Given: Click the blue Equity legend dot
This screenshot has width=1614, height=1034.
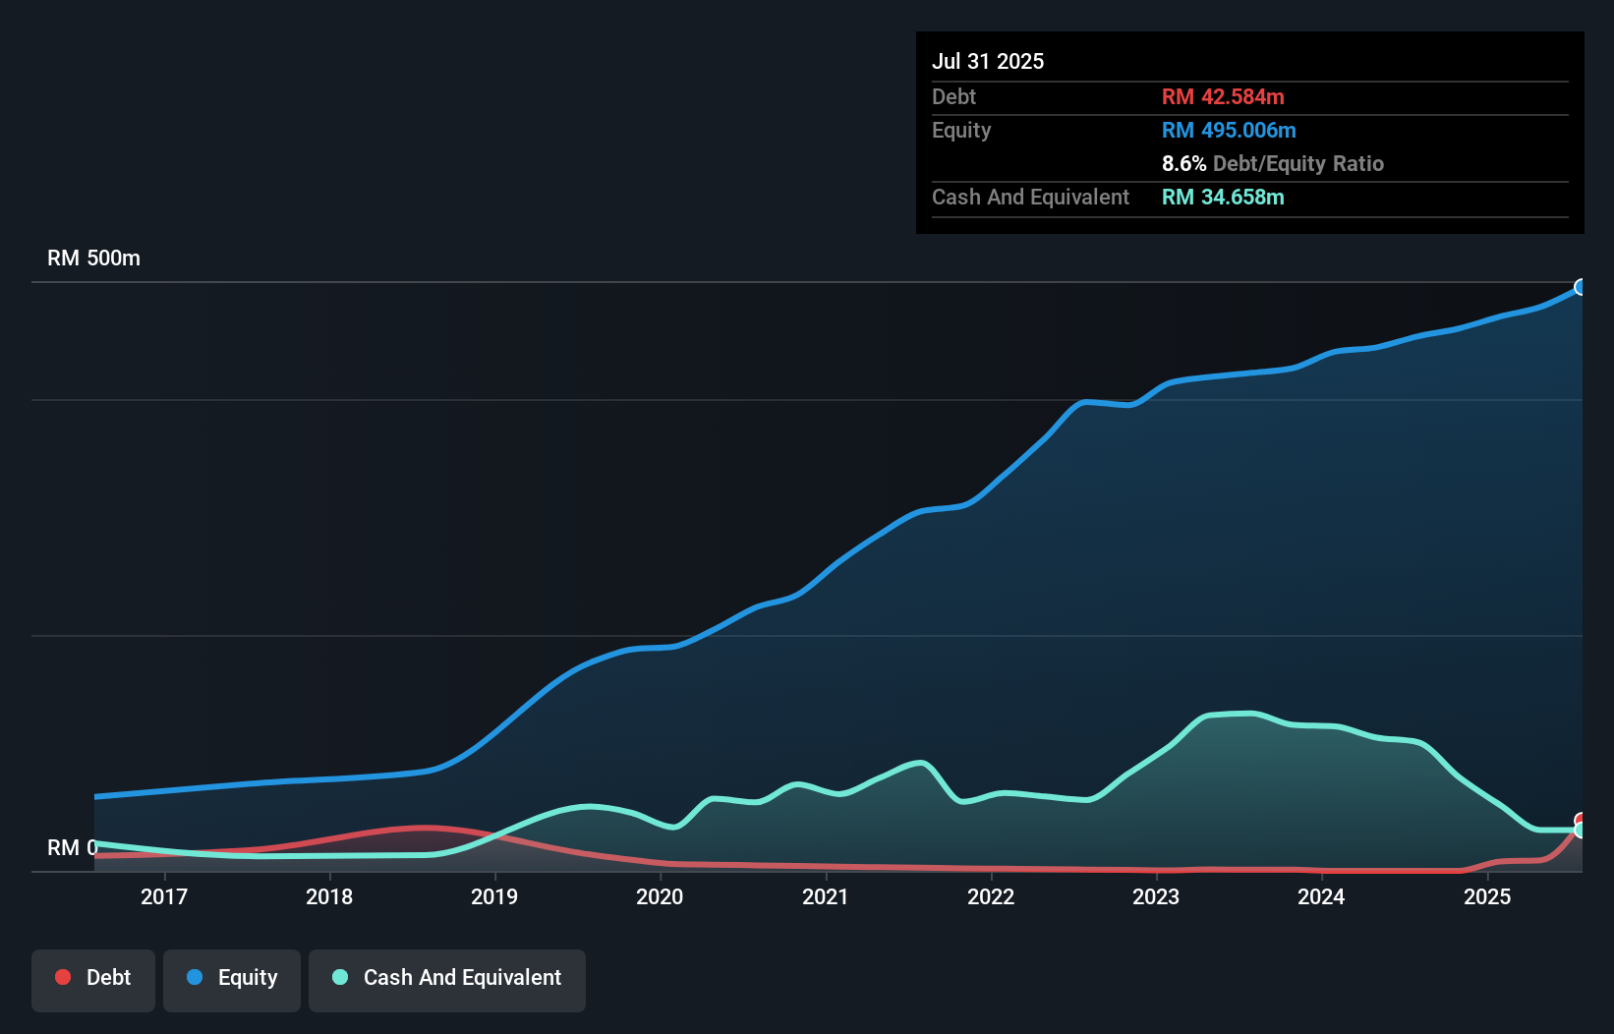Looking at the screenshot, I should (x=197, y=977).
